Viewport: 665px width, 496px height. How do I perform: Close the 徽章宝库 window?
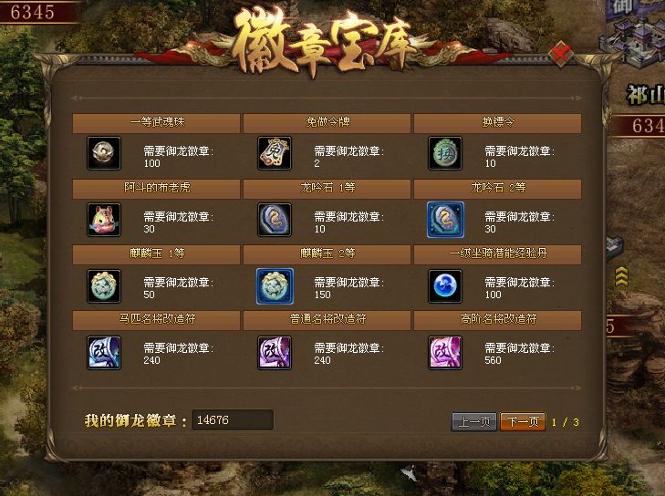tap(561, 54)
